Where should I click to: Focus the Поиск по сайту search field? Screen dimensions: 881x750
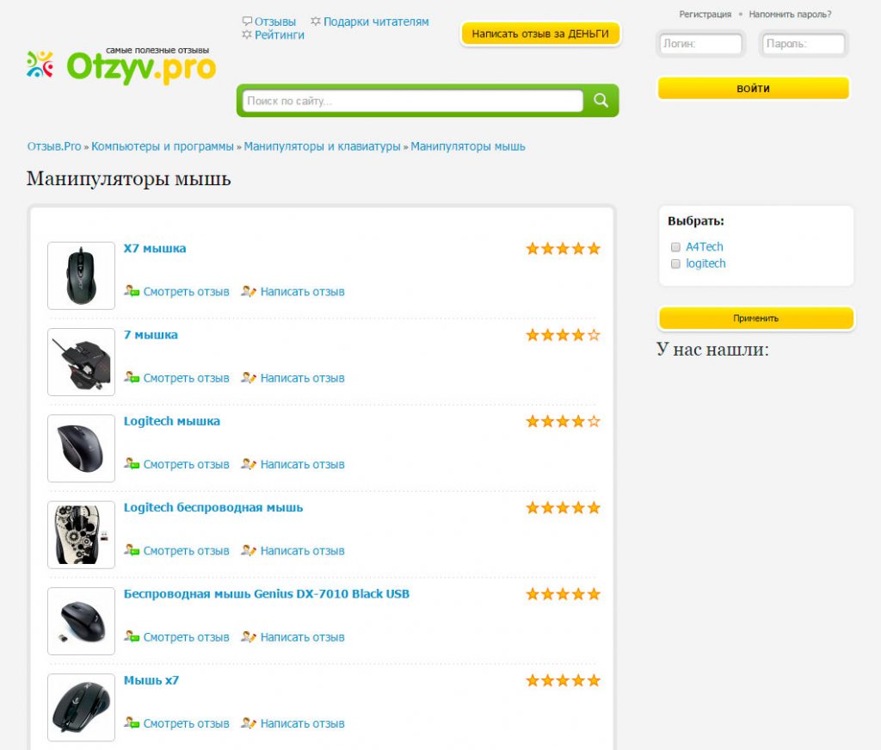412,102
